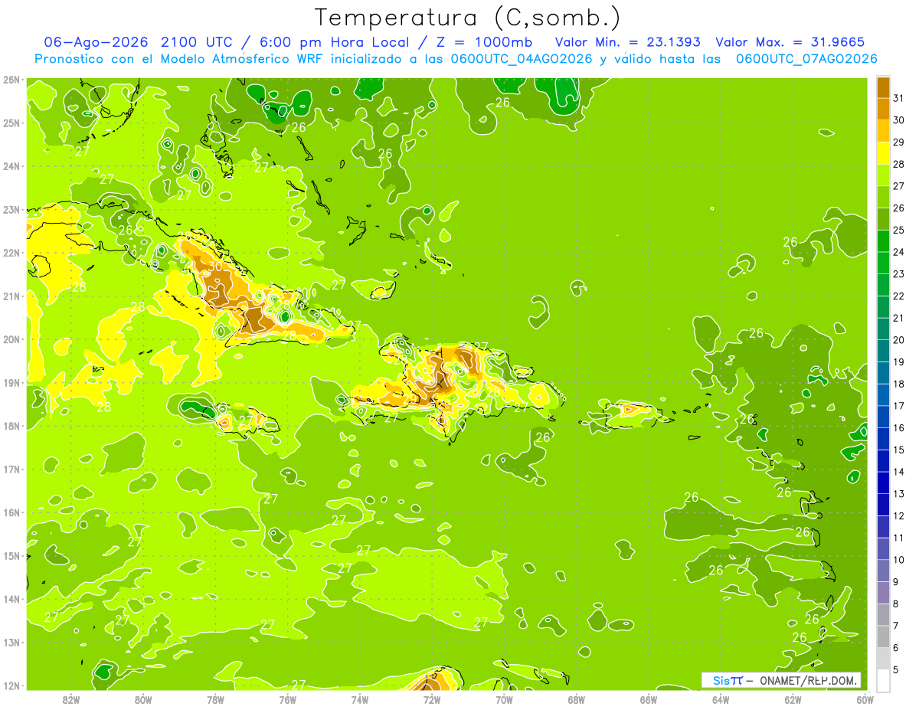
Task: Click the "13N" latitude label
Action: coord(11,642)
